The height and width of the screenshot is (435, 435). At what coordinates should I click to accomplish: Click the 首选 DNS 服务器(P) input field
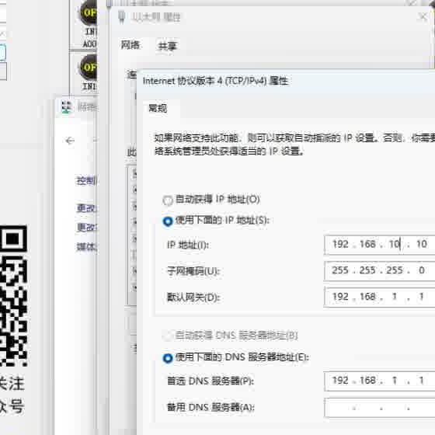(379, 381)
